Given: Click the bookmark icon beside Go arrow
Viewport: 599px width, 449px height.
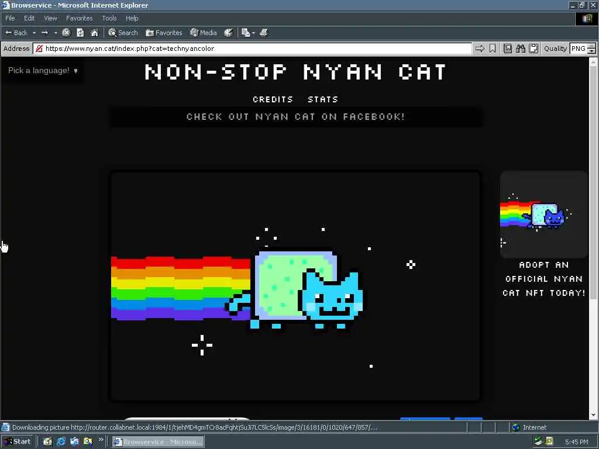Looking at the screenshot, I should tap(493, 49).
